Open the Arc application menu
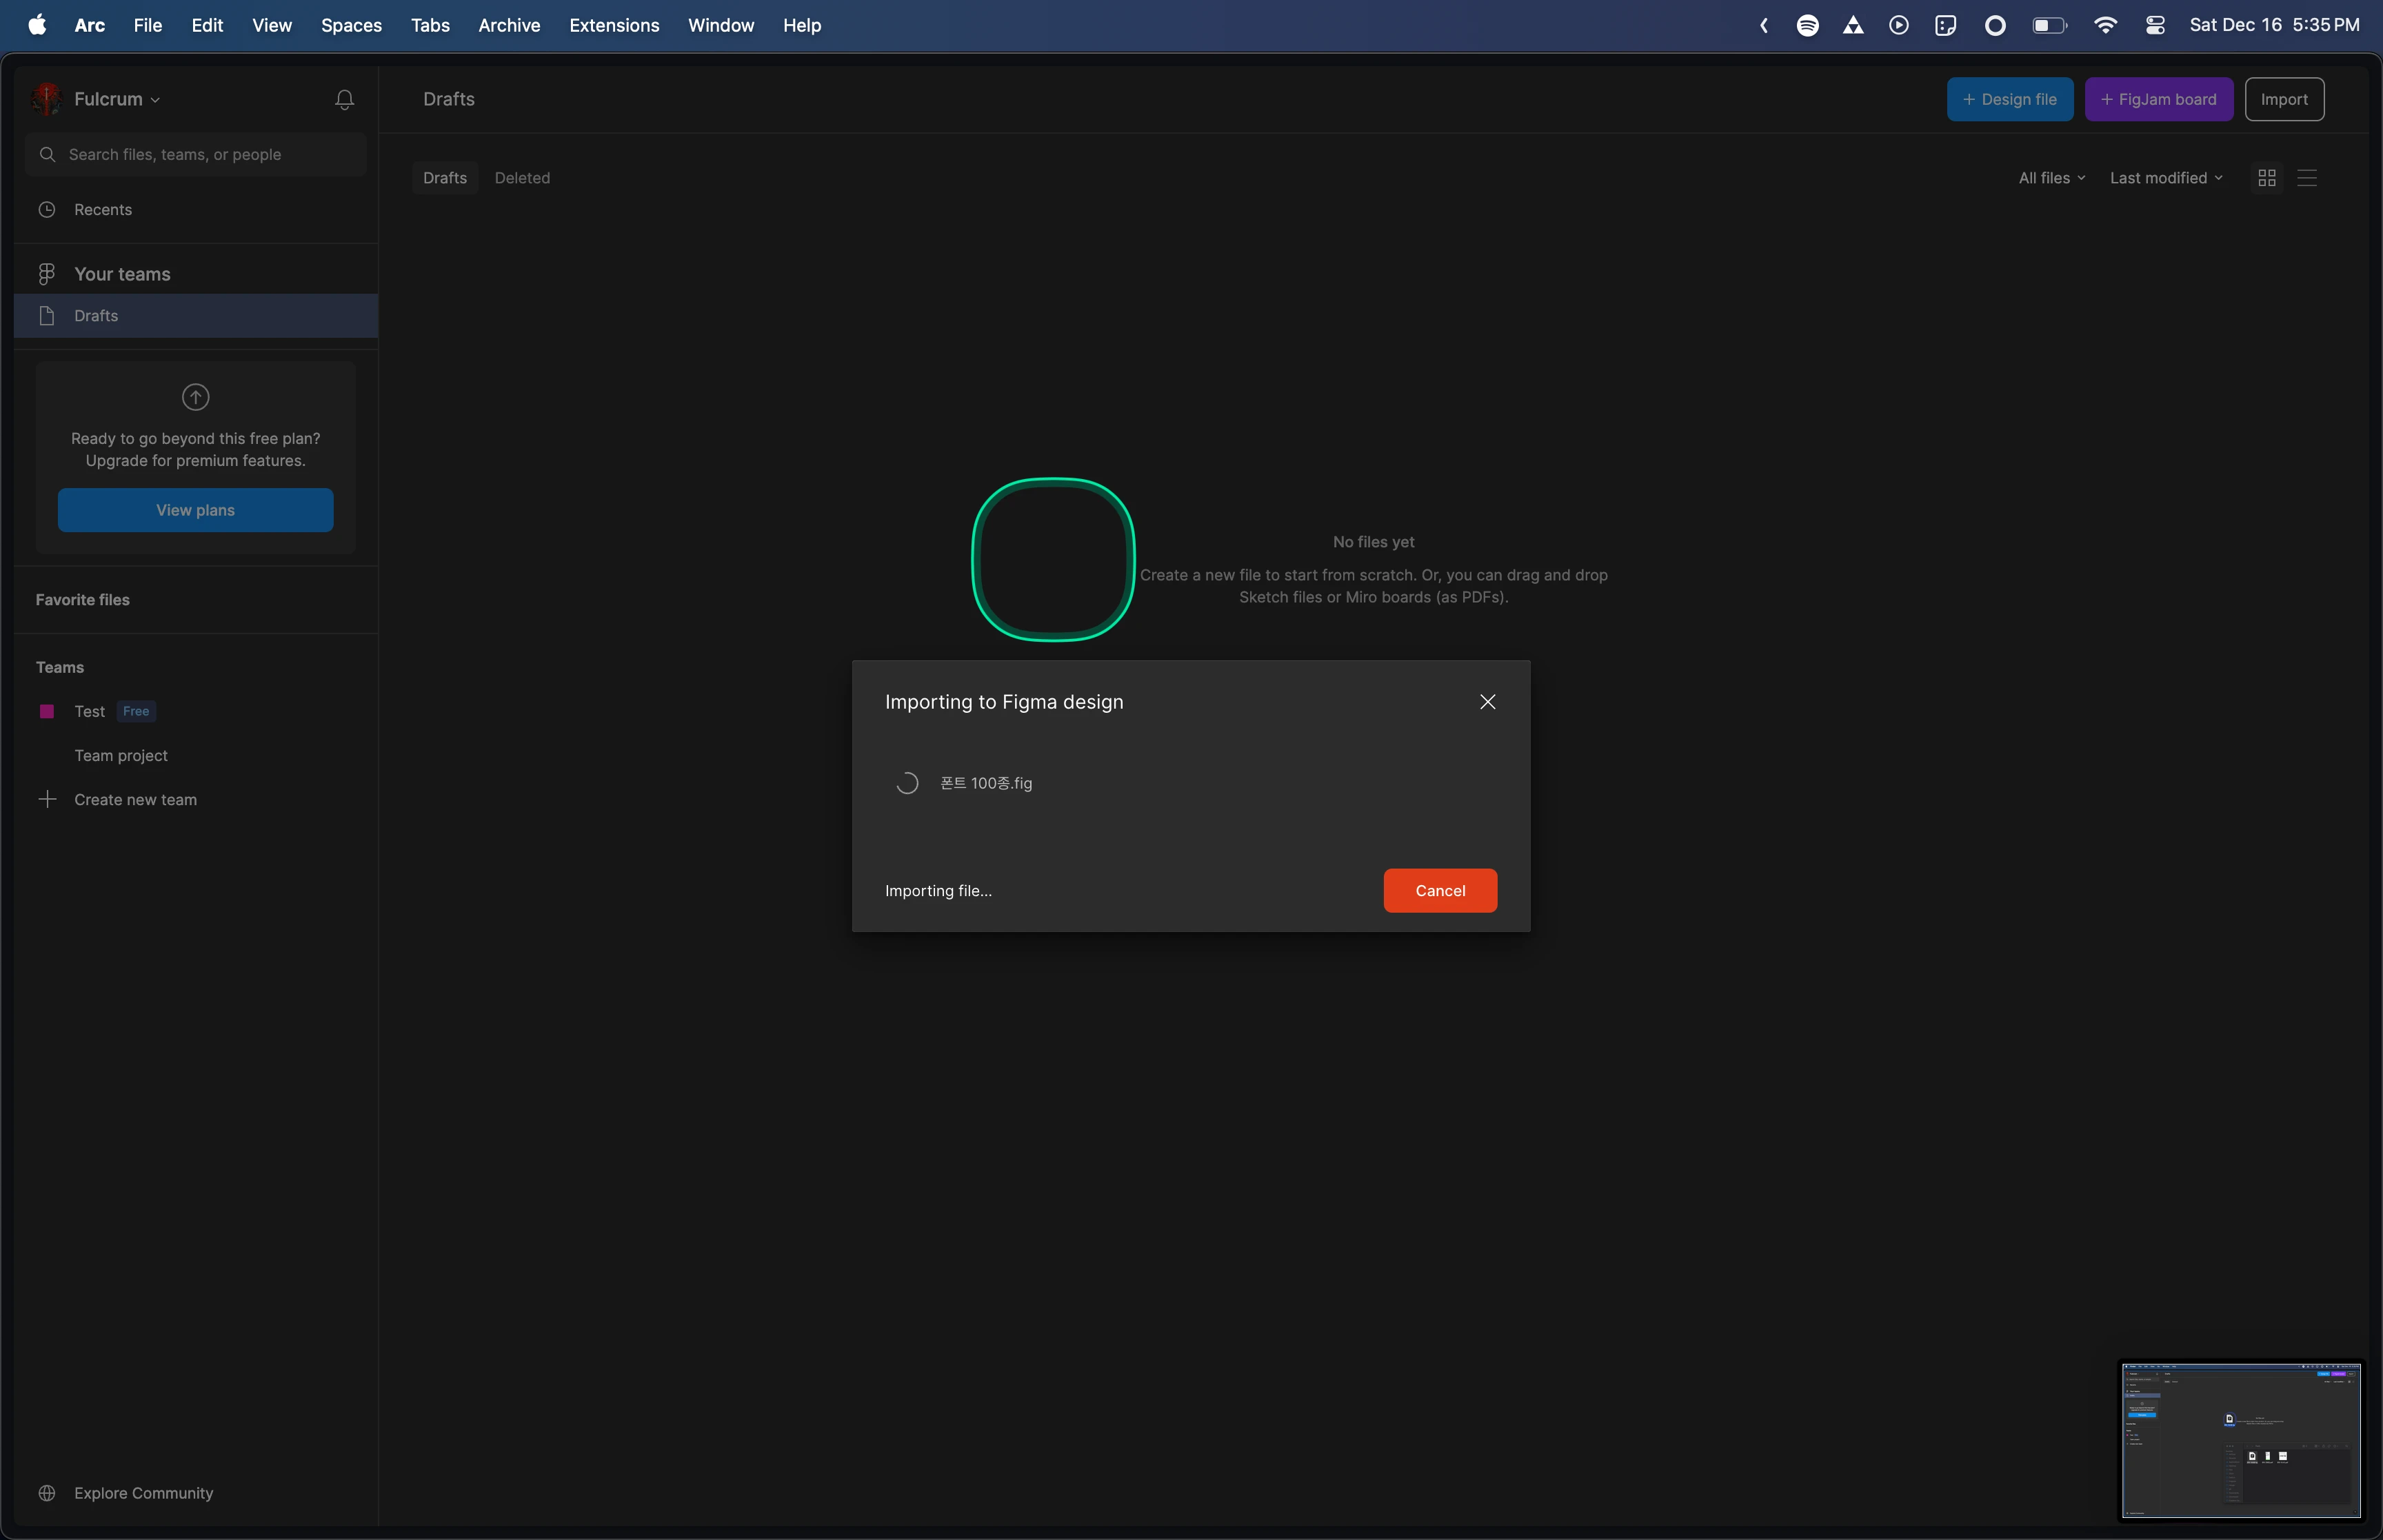The width and height of the screenshot is (2383, 1540). point(90,25)
